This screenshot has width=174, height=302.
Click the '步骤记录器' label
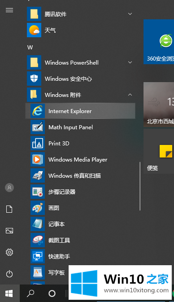pos(62,192)
